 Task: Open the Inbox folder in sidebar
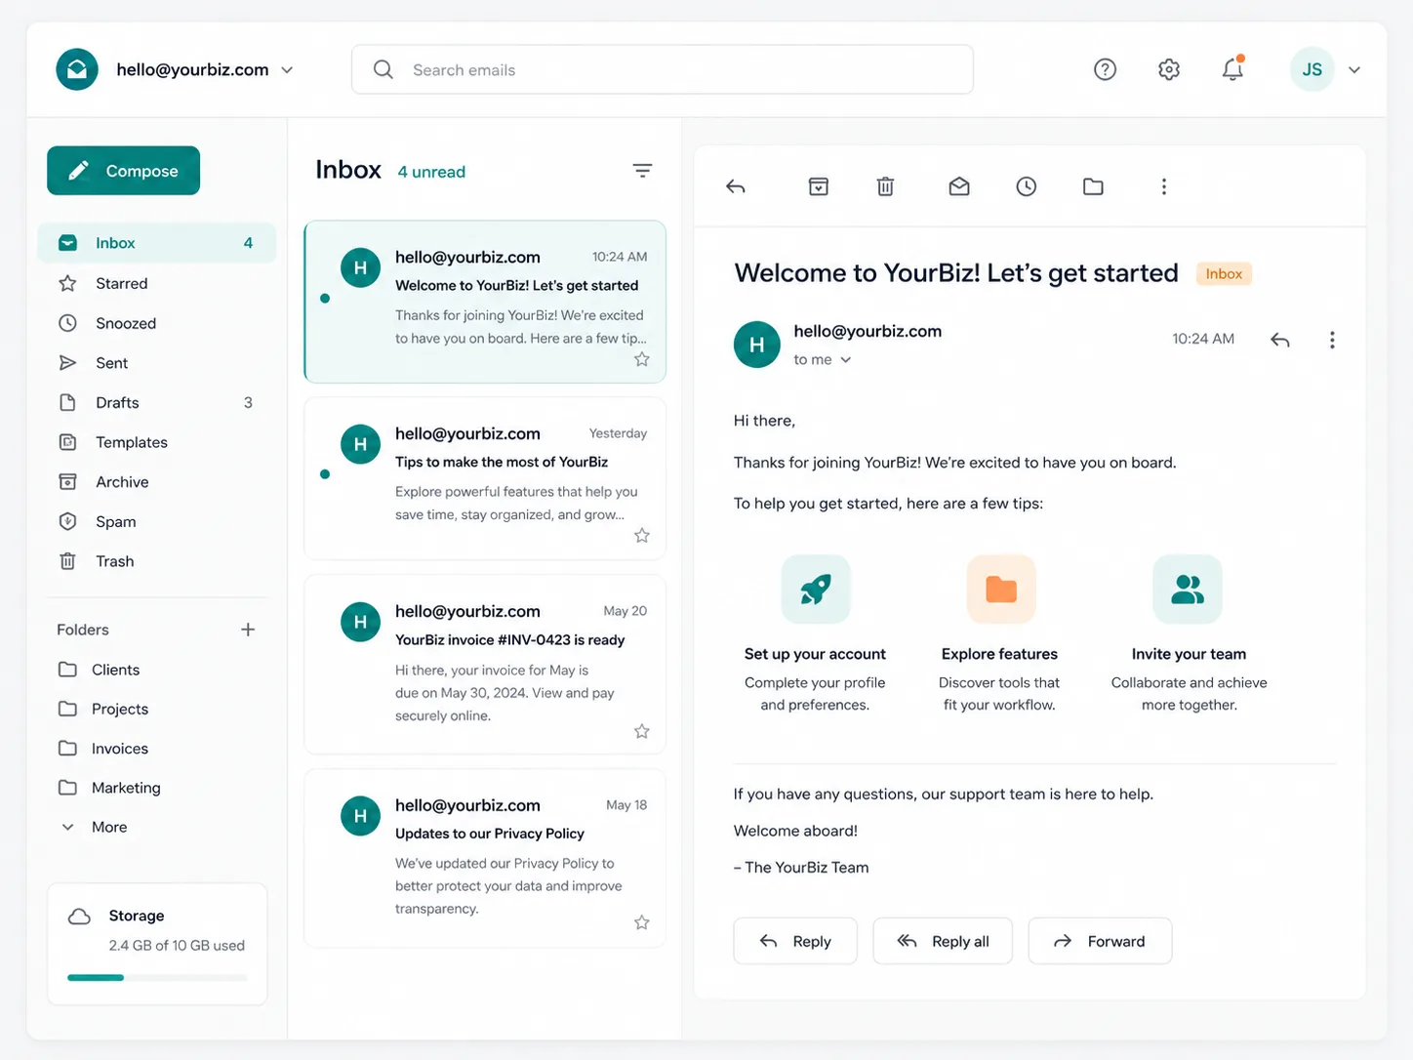tap(156, 243)
